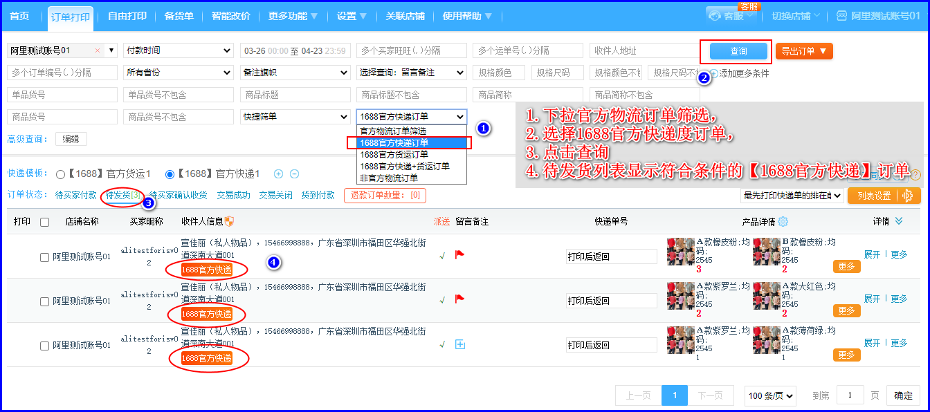The image size is (930, 412).
Task: Add a remark with the third row's plus icon
Action: pyautogui.click(x=460, y=344)
